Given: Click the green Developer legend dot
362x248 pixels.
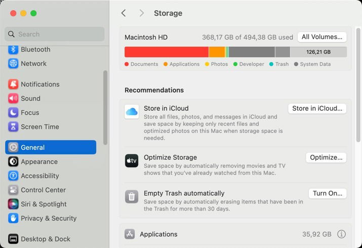Looking at the screenshot, I should tap(235, 64).
